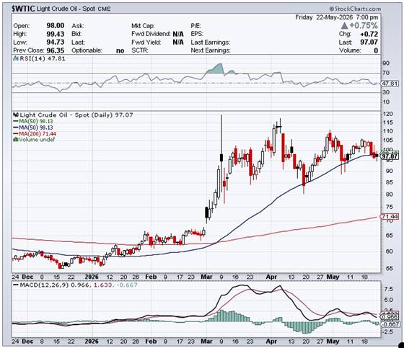Click the green up-arrow beside +0.75%
404x348 pixels.
345,25
